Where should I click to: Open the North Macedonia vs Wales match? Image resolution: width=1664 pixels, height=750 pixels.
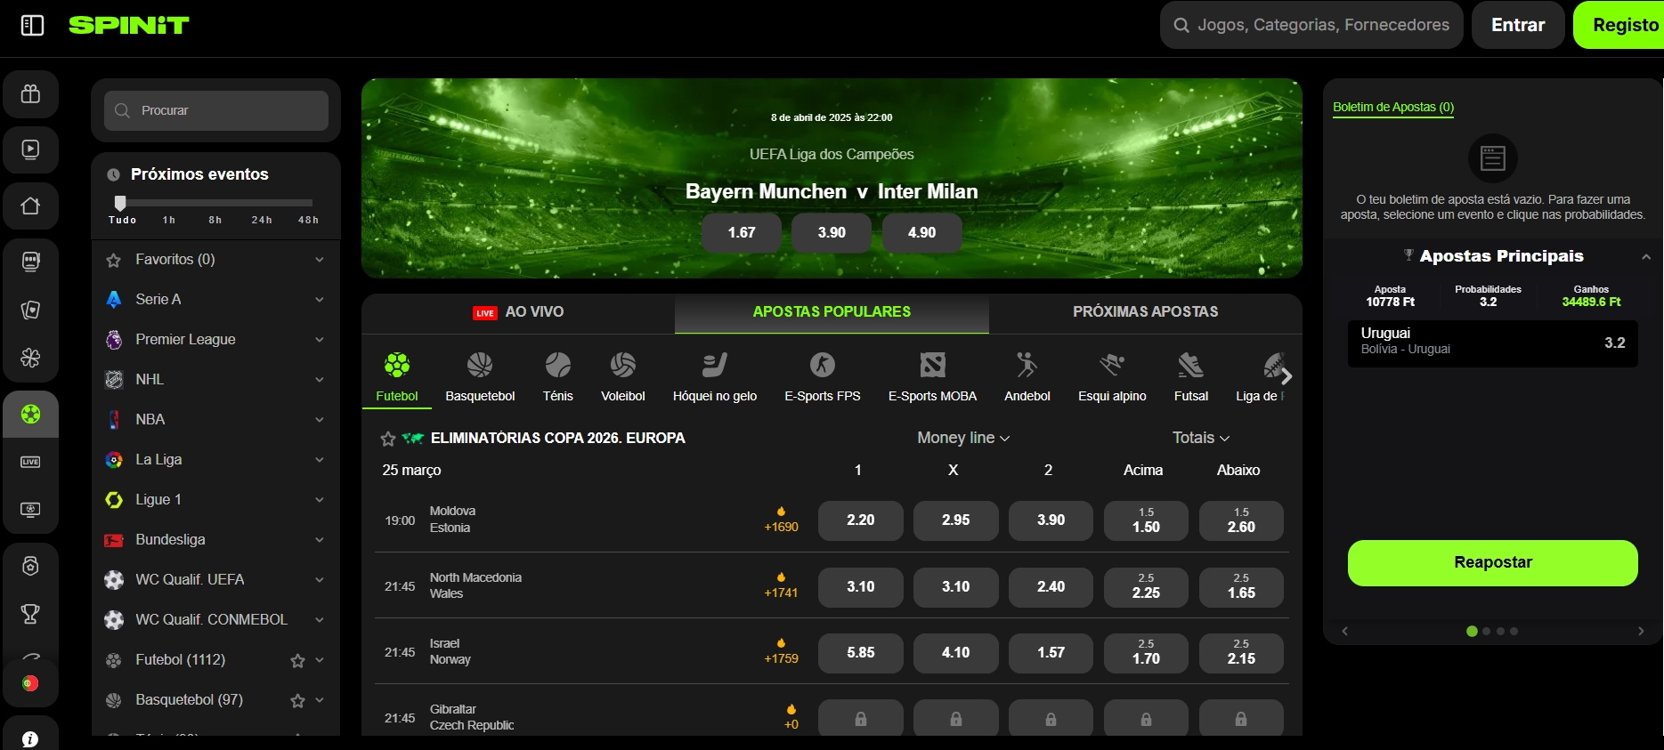475,585
